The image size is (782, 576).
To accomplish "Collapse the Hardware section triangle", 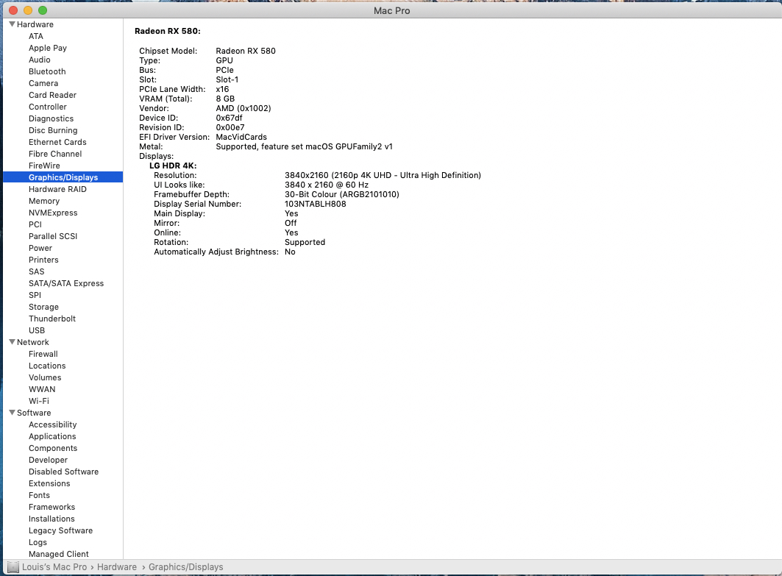I will pyautogui.click(x=12, y=24).
